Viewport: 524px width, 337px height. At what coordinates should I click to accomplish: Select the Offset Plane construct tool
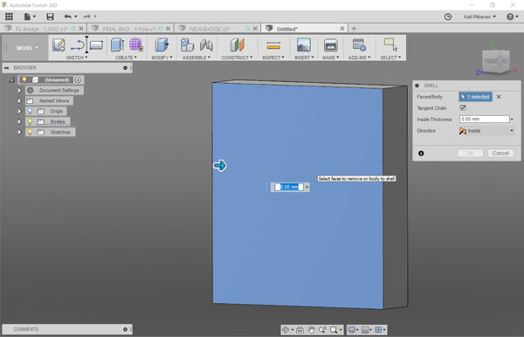pyautogui.click(x=238, y=45)
